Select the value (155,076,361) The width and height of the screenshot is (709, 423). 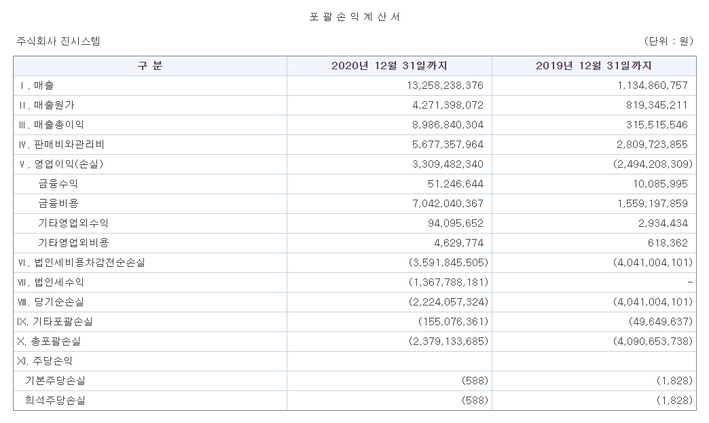pyautogui.click(x=453, y=322)
